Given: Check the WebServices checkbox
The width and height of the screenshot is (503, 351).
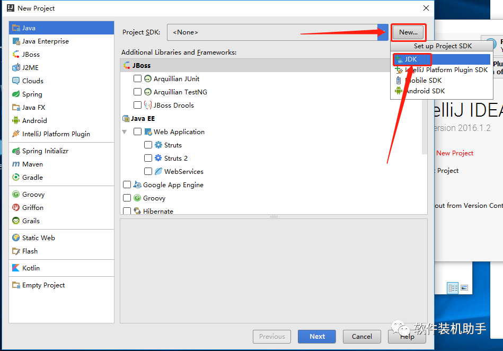Looking at the screenshot, I should coord(148,171).
